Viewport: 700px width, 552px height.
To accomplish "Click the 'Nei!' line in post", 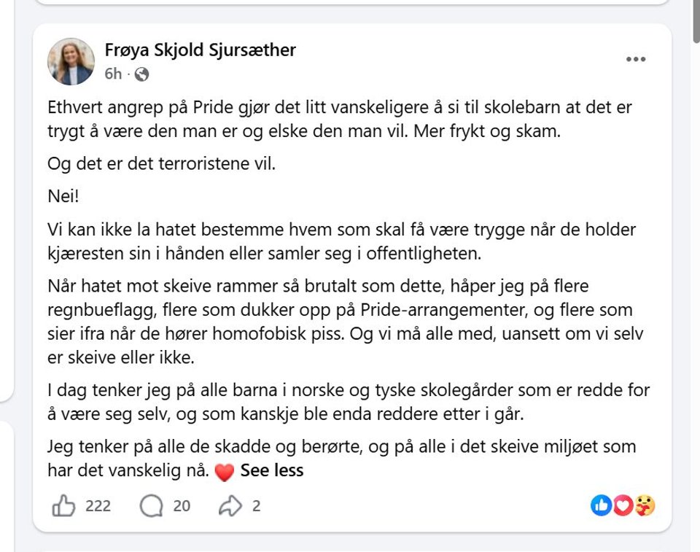I will point(63,196).
